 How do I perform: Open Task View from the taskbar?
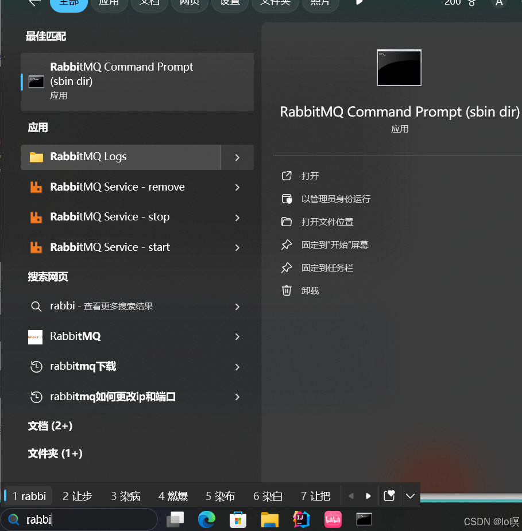click(x=175, y=519)
